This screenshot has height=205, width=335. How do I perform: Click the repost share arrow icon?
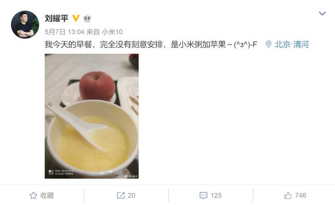tap(121, 196)
